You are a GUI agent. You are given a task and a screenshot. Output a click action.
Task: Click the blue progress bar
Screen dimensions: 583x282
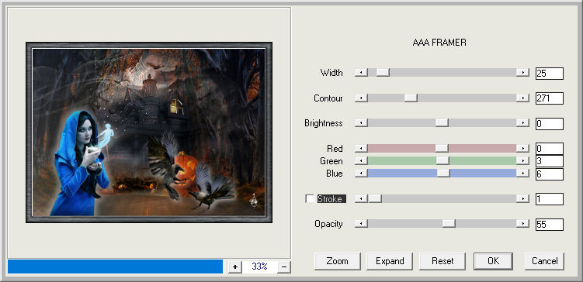(115, 267)
